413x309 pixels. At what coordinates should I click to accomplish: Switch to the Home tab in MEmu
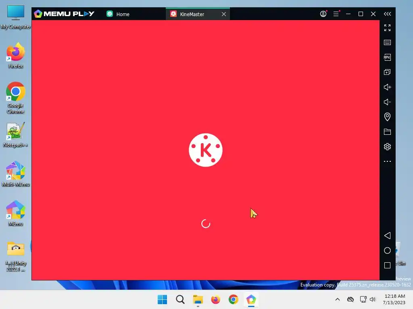[x=118, y=14]
